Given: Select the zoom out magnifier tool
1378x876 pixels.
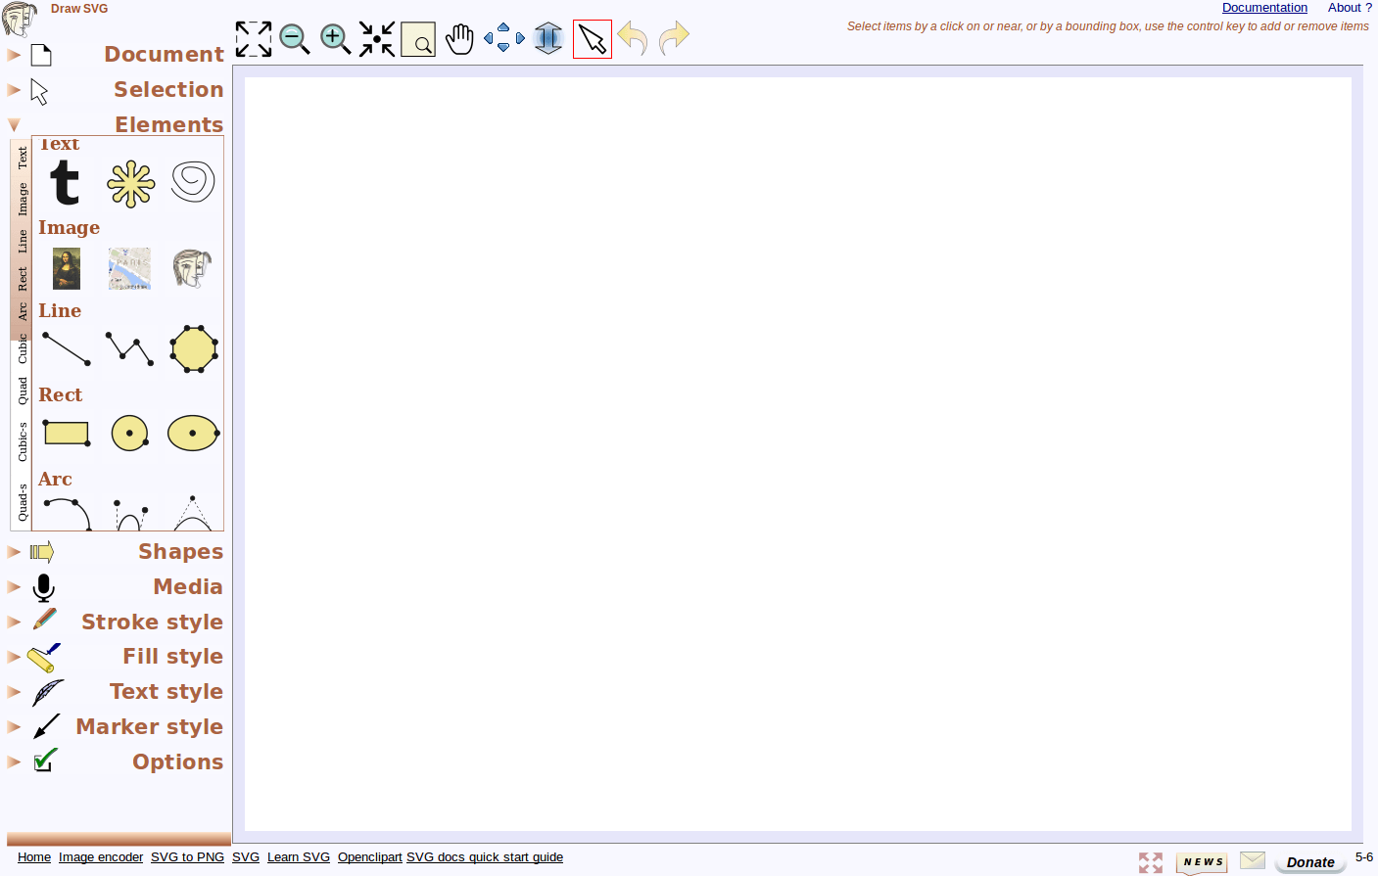Looking at the screenshot, I should [x=294, y=39].
